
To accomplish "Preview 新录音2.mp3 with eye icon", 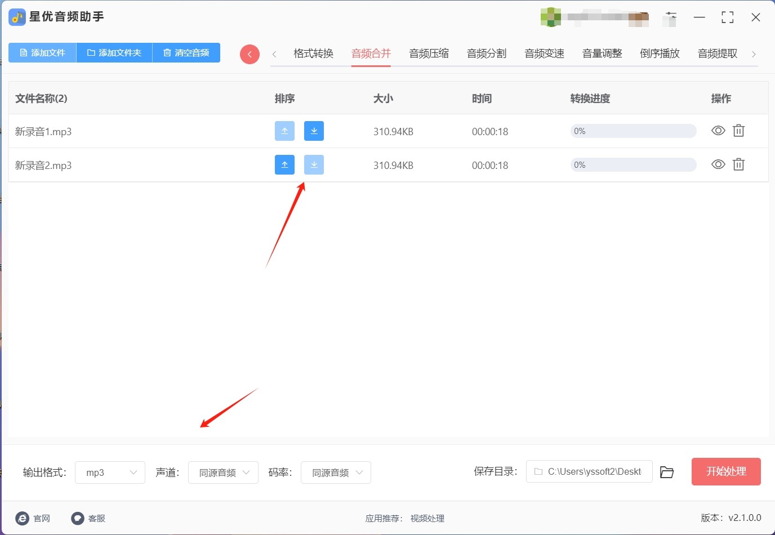I will pyautogui.click(x=718, y=164).
